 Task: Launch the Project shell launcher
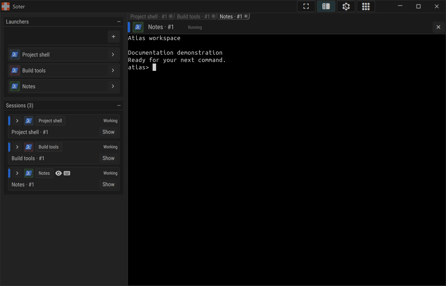(x=64, y=55)
